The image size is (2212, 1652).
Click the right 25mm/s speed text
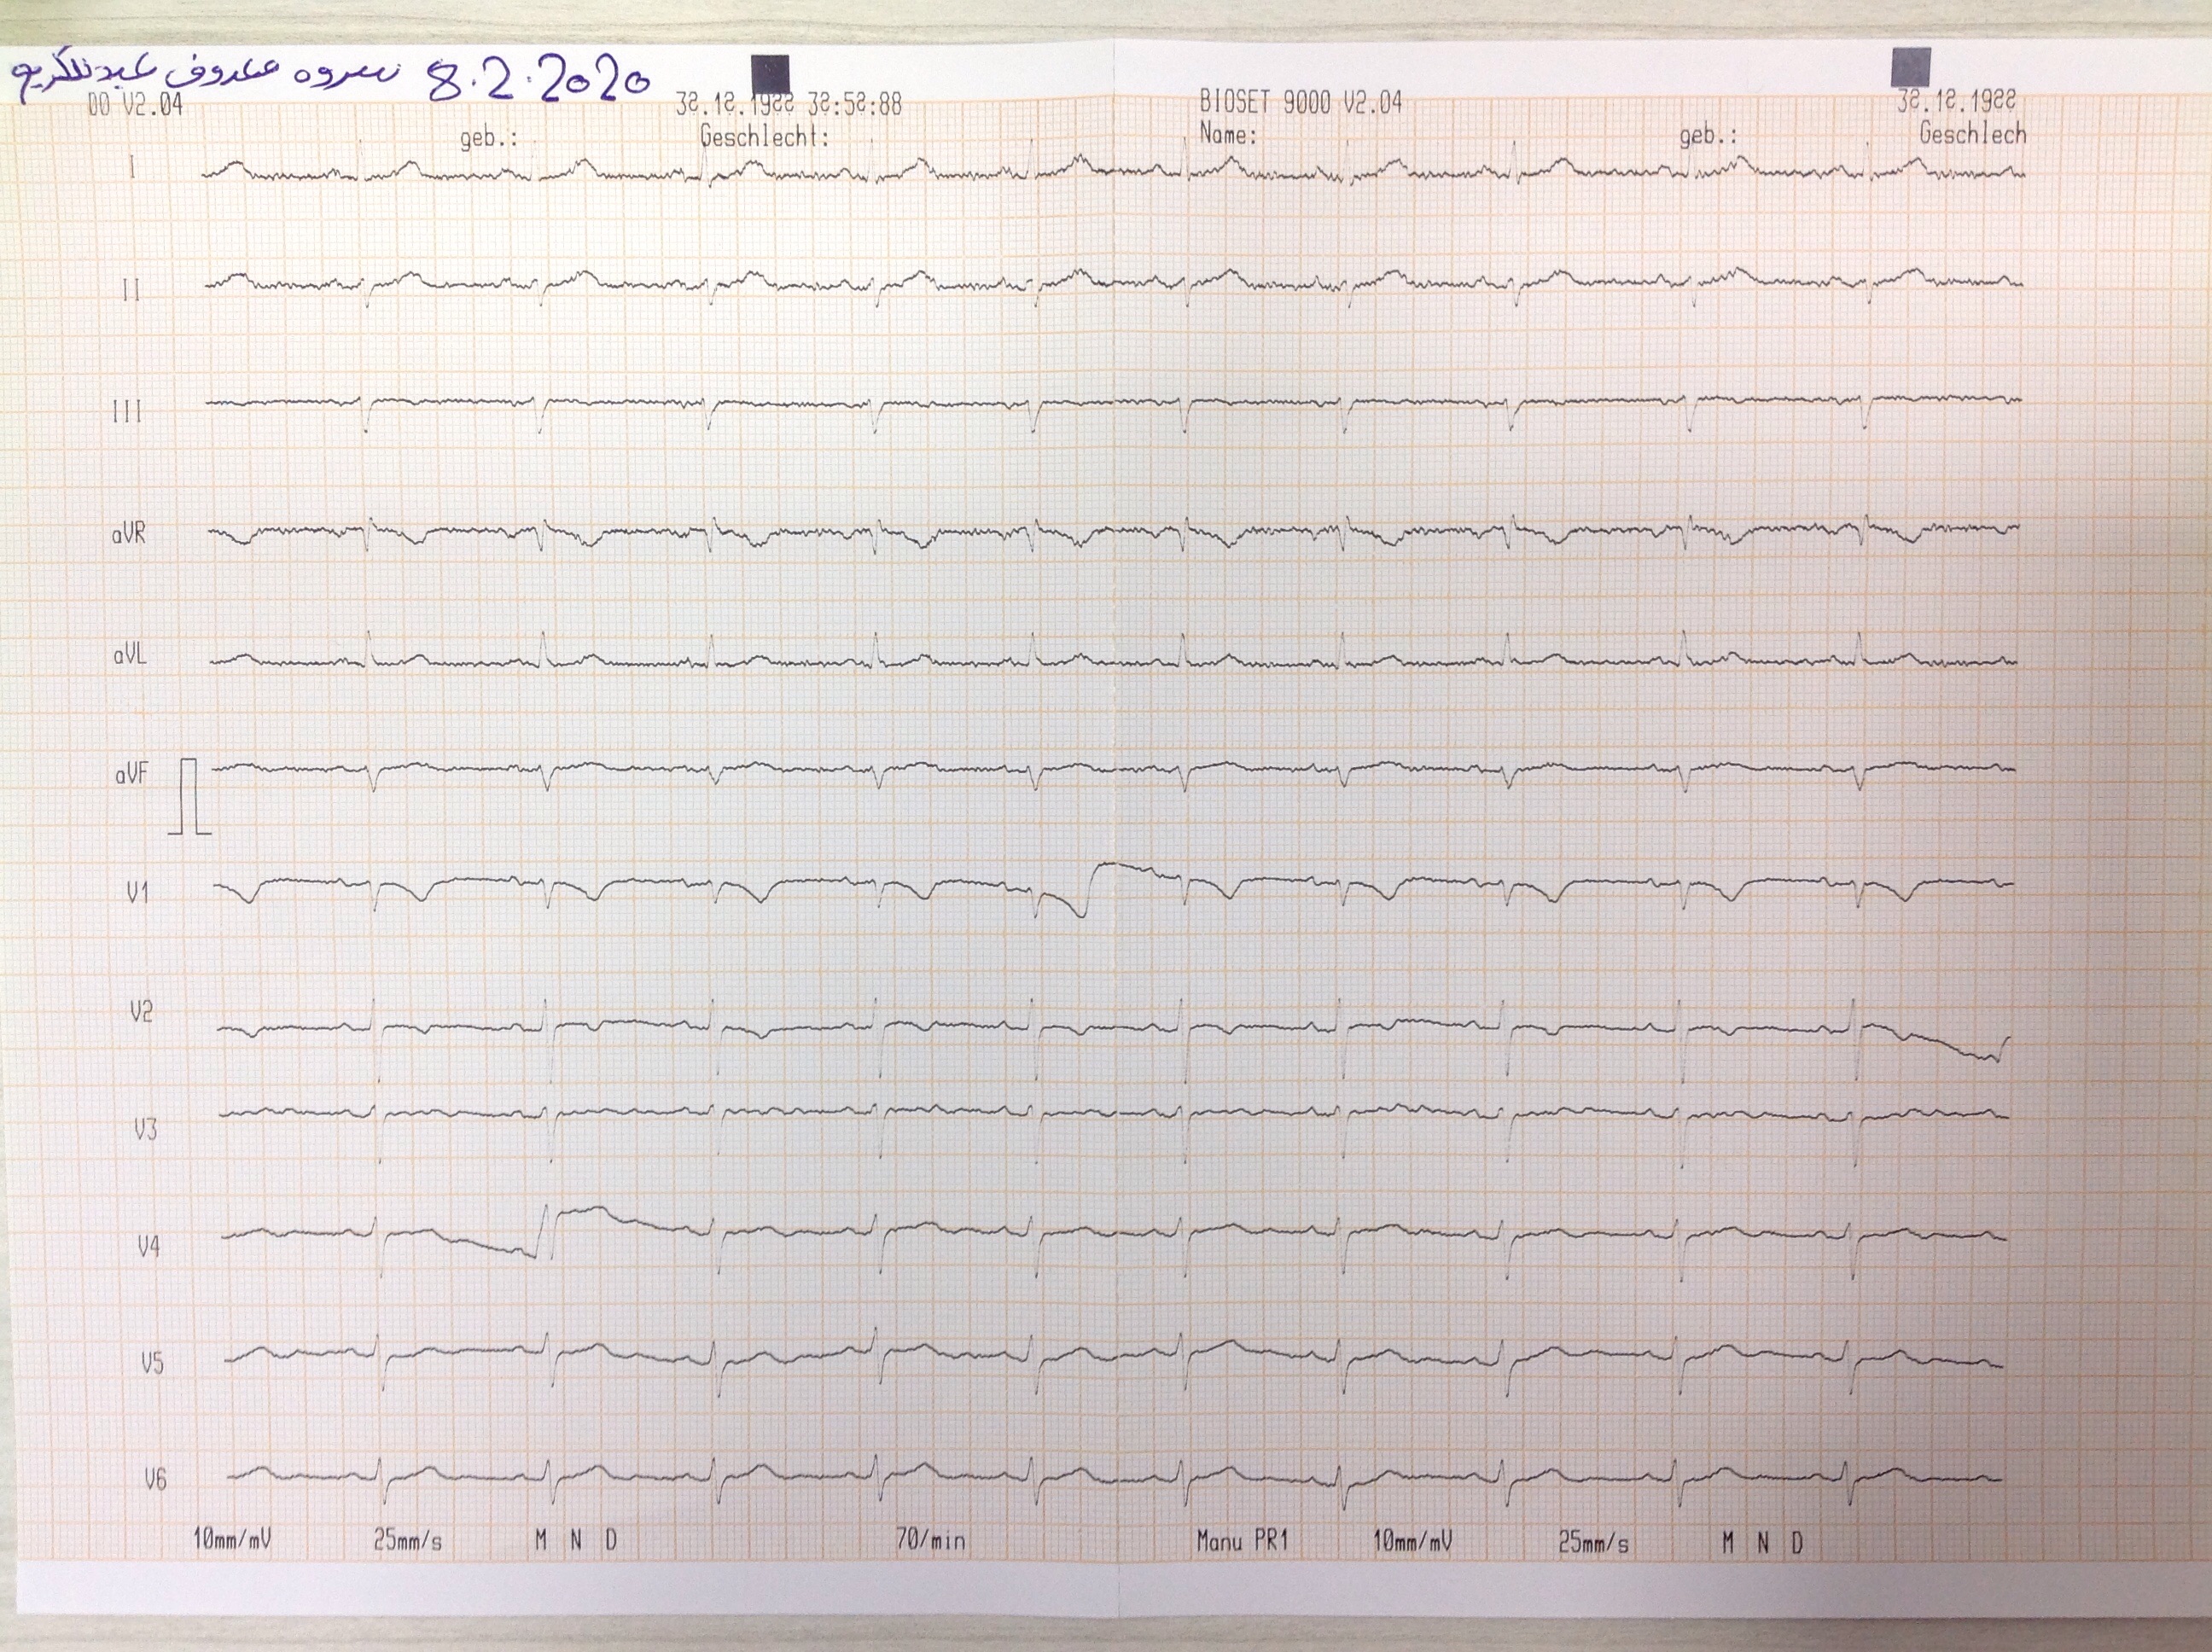point(1593,1543)
